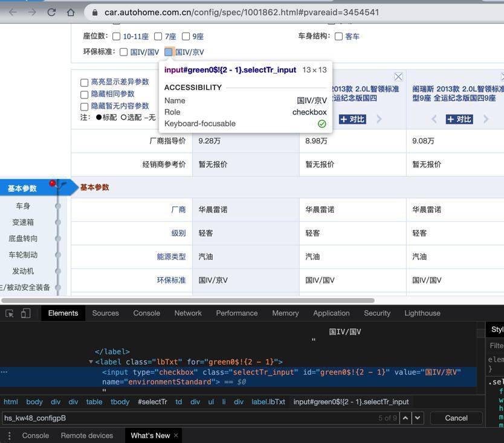The image size is (504, 443).
Task: Toggle the device toolbar icon
Action: [26, 313]
